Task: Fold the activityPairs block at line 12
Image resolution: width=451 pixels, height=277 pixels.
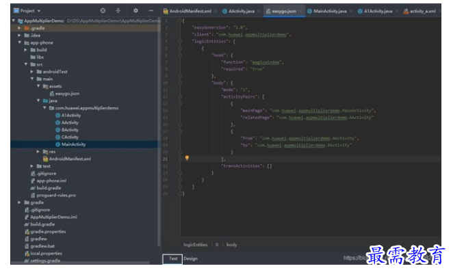Action: (x=180, y=97)
